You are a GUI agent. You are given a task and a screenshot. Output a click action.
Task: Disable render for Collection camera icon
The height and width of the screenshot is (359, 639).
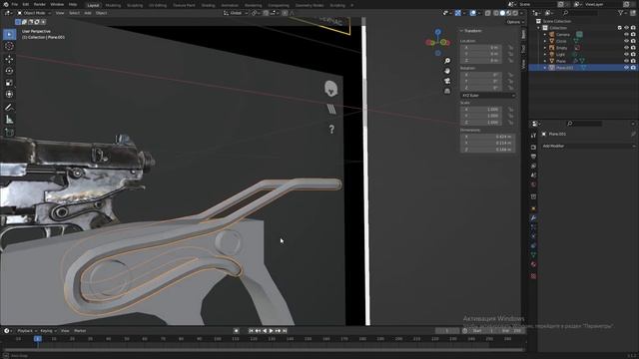633,28
